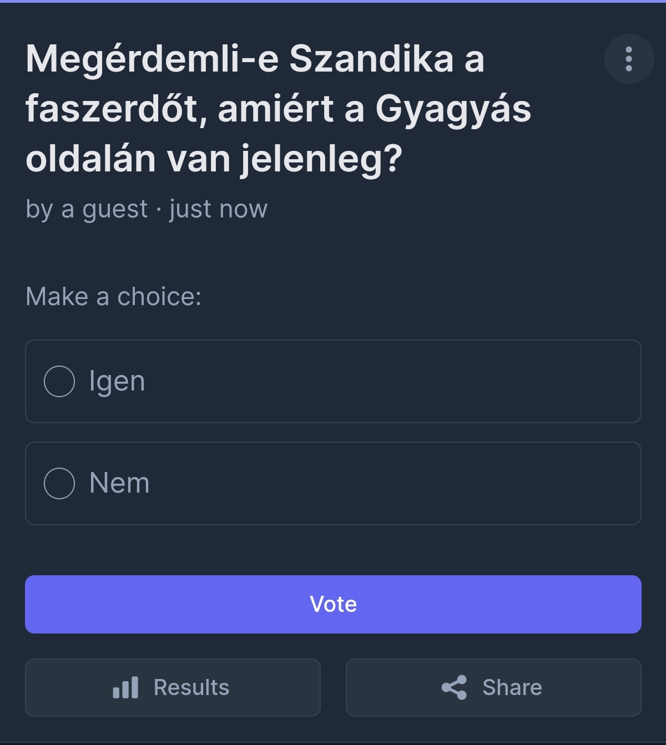Expand poll actions via vertical ellipsis
Viewport: 666px width, 745px height.
tap(629, 59)
